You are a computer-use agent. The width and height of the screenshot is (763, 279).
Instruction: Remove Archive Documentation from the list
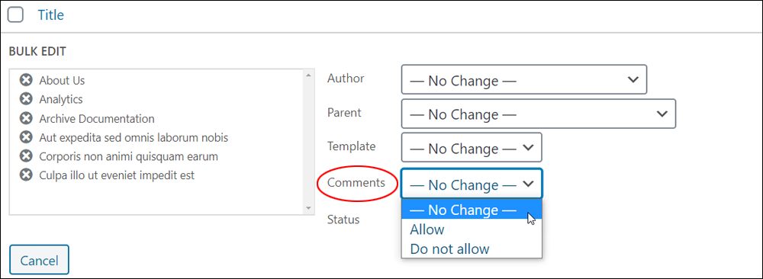pyautogui.click(x=26, y=118)
